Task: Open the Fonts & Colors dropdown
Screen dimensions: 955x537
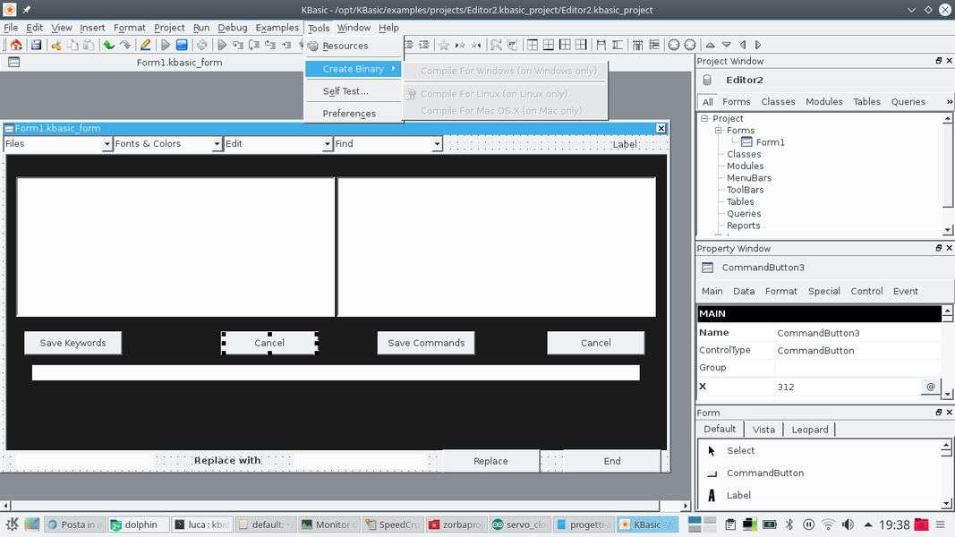Action: click(x=216, y=144)
